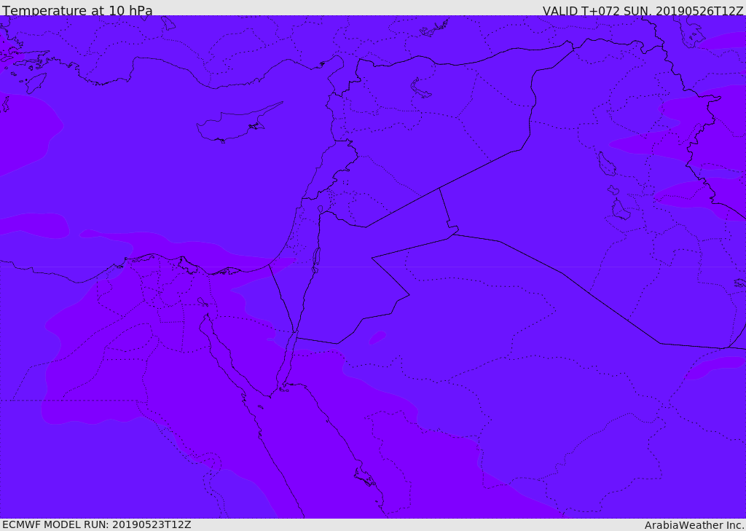Click the 'Temperature at 10 hPa' title text
This screenshot has height=531, width=746.
pos(77,10)
